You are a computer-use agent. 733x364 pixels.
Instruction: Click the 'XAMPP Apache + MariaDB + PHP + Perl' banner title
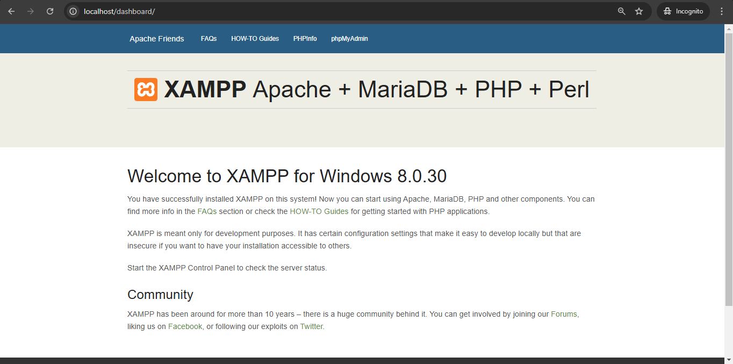click(377, 89)
